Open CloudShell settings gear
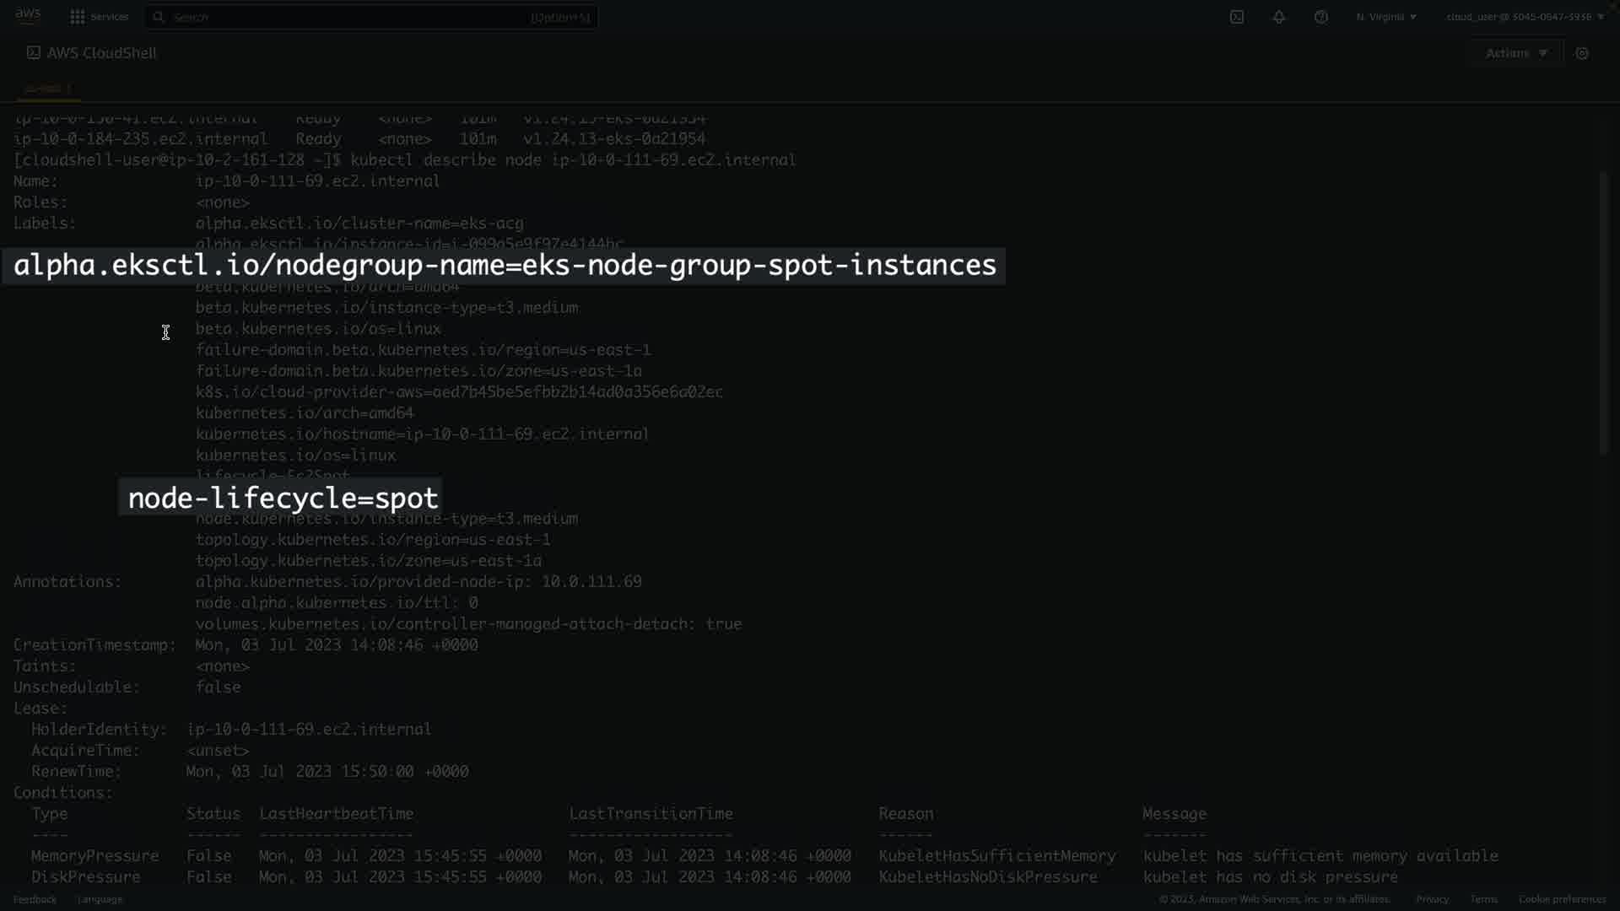The image size is (1620, 911). pos(1582,53)
